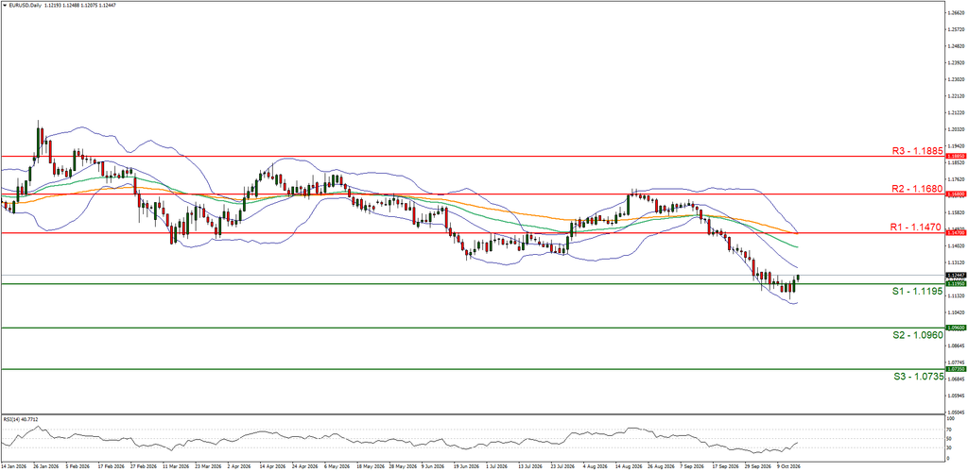Click the 4 Aug 2026 date label
Screen dimensions: 968x472
click(x=597, y=467)
